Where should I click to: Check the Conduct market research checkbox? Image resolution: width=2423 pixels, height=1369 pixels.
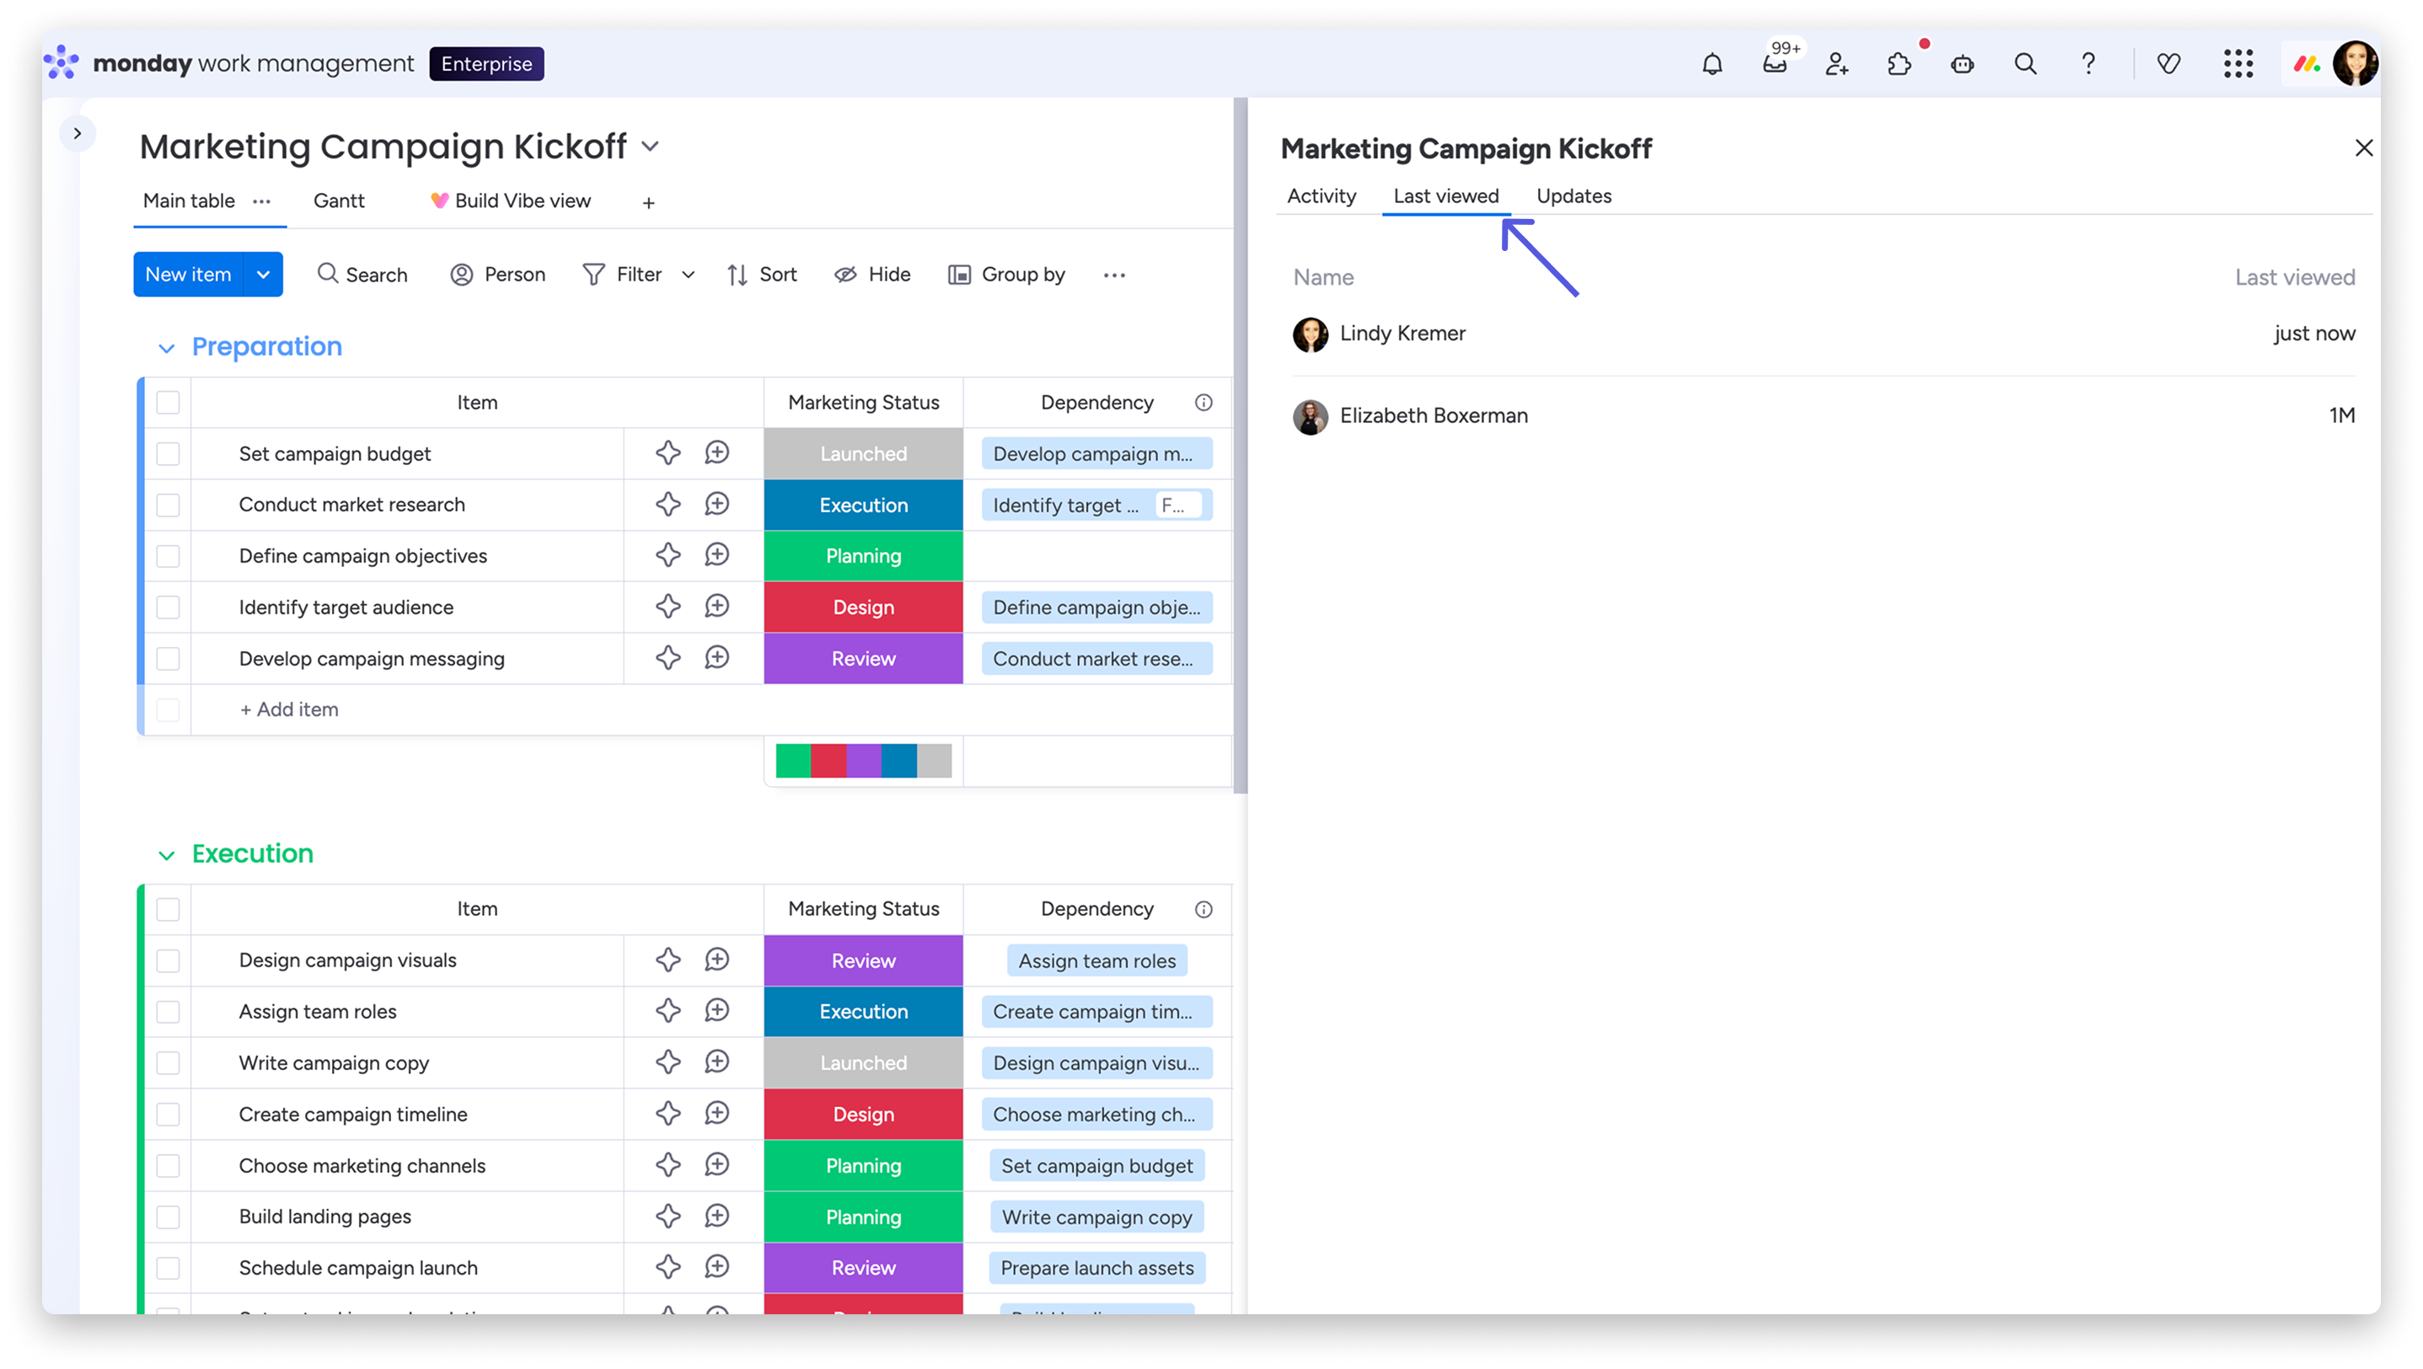click(169, 505)
